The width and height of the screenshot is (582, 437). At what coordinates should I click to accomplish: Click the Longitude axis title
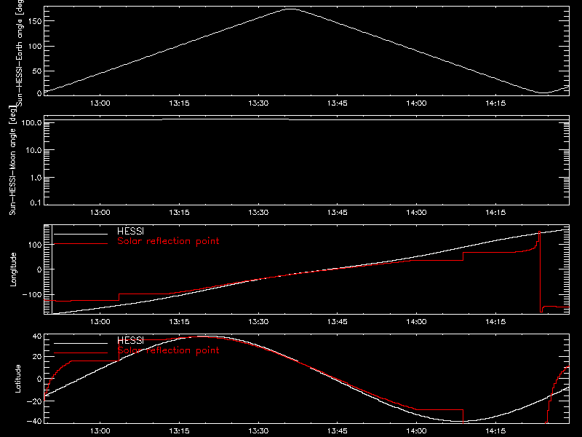13,269
